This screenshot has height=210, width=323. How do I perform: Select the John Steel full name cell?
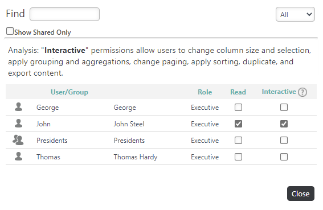[129, 124]
